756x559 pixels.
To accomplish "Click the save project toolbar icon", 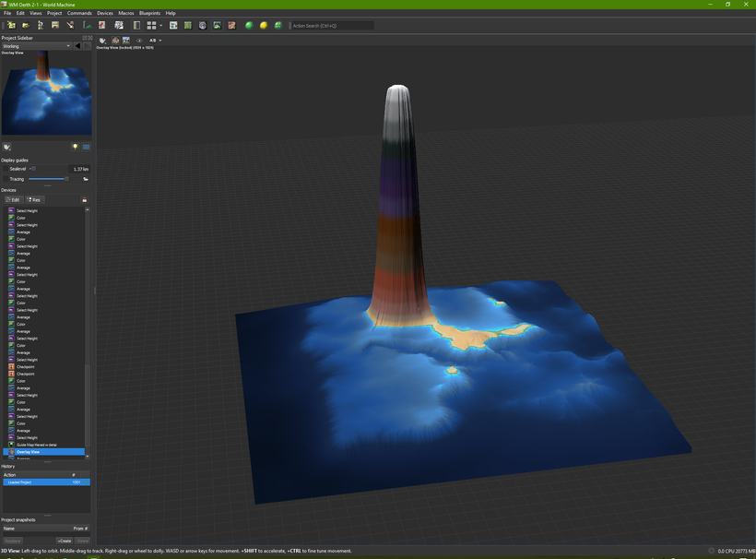I will pos(55,25).
